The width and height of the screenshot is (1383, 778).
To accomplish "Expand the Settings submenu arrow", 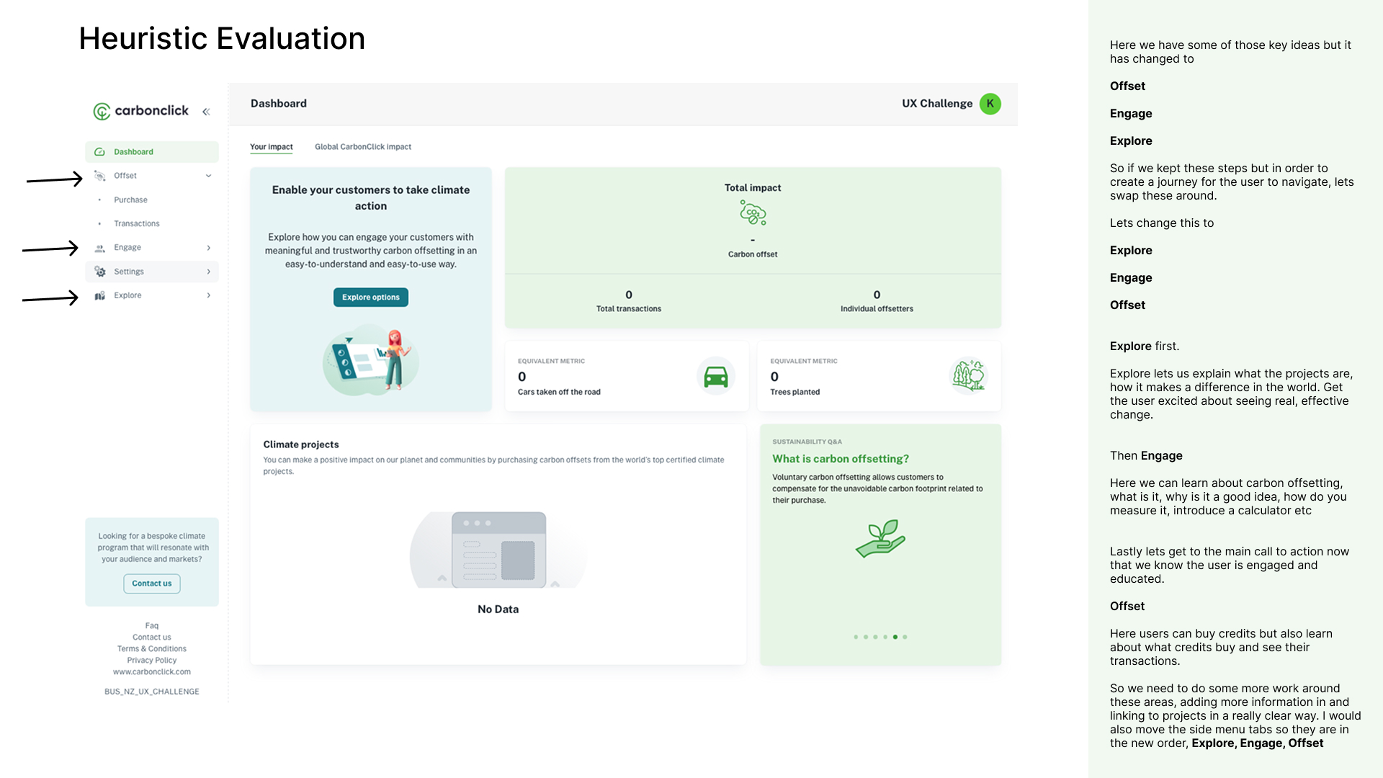I will pyautogui.click(x=208, y=272).
